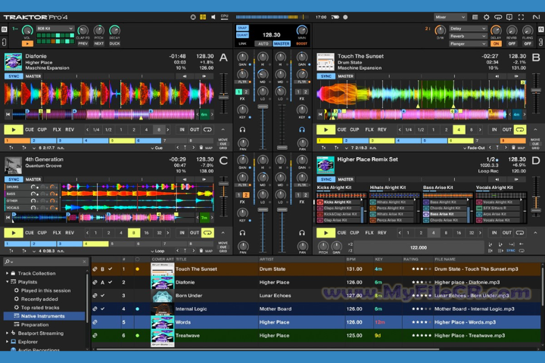Click the browser search field
Viewport: 545px width, 363px height.
tap(46, 262)
